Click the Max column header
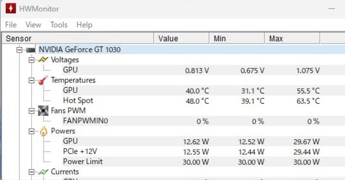345x180 pixels. (292, 39)
